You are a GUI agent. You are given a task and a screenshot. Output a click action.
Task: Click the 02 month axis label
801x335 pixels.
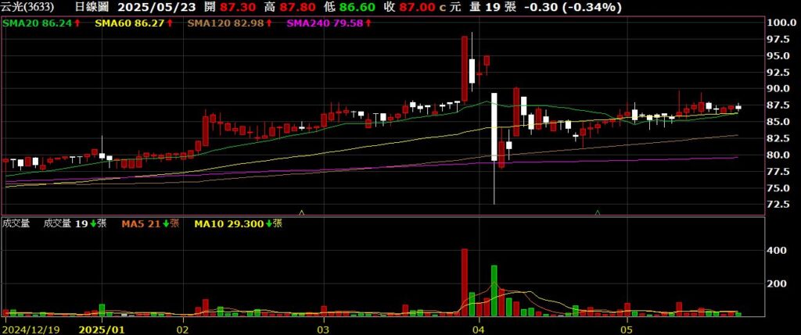coord(183,330)
